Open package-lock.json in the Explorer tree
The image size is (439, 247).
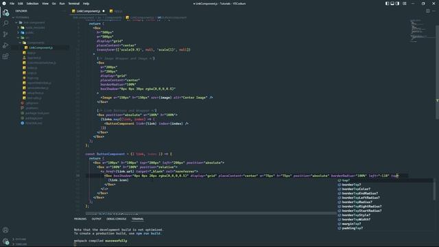click(x=37, y=113)
